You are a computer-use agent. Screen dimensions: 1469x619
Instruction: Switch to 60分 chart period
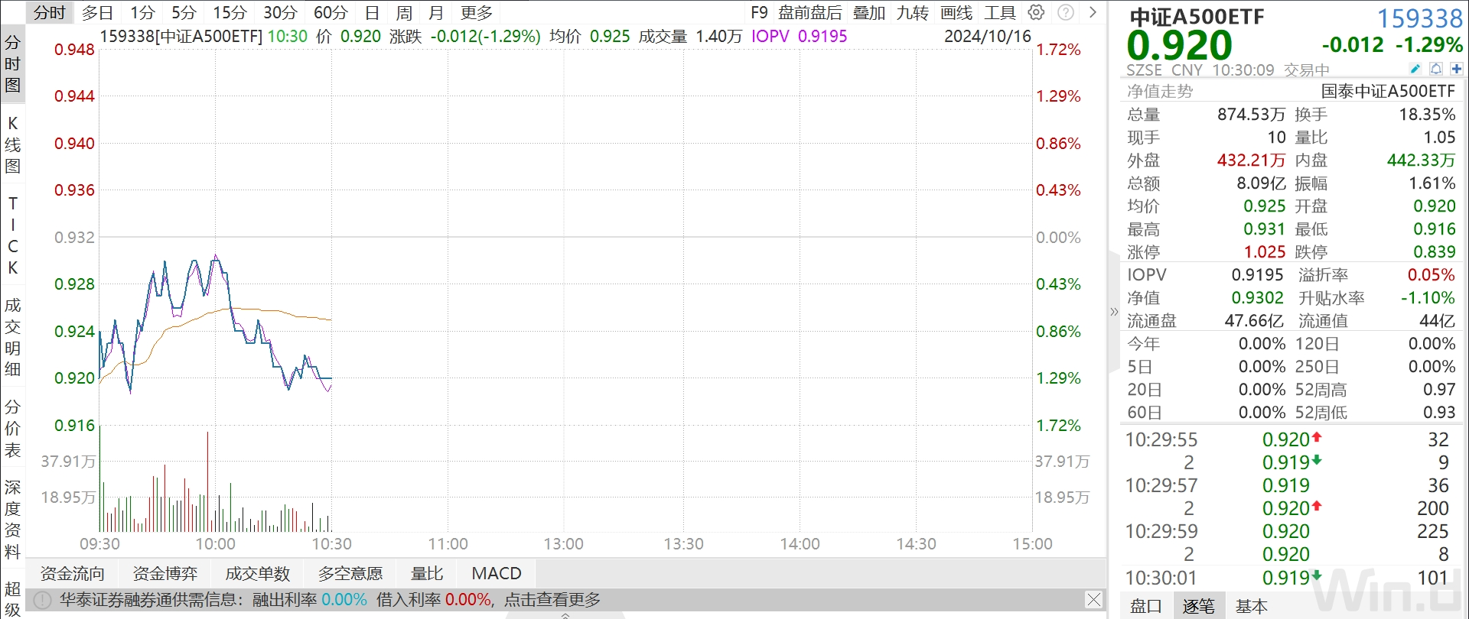[x=331, y=12]
